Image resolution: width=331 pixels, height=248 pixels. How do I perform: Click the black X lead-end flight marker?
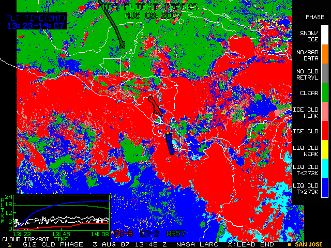coord(123,45)
